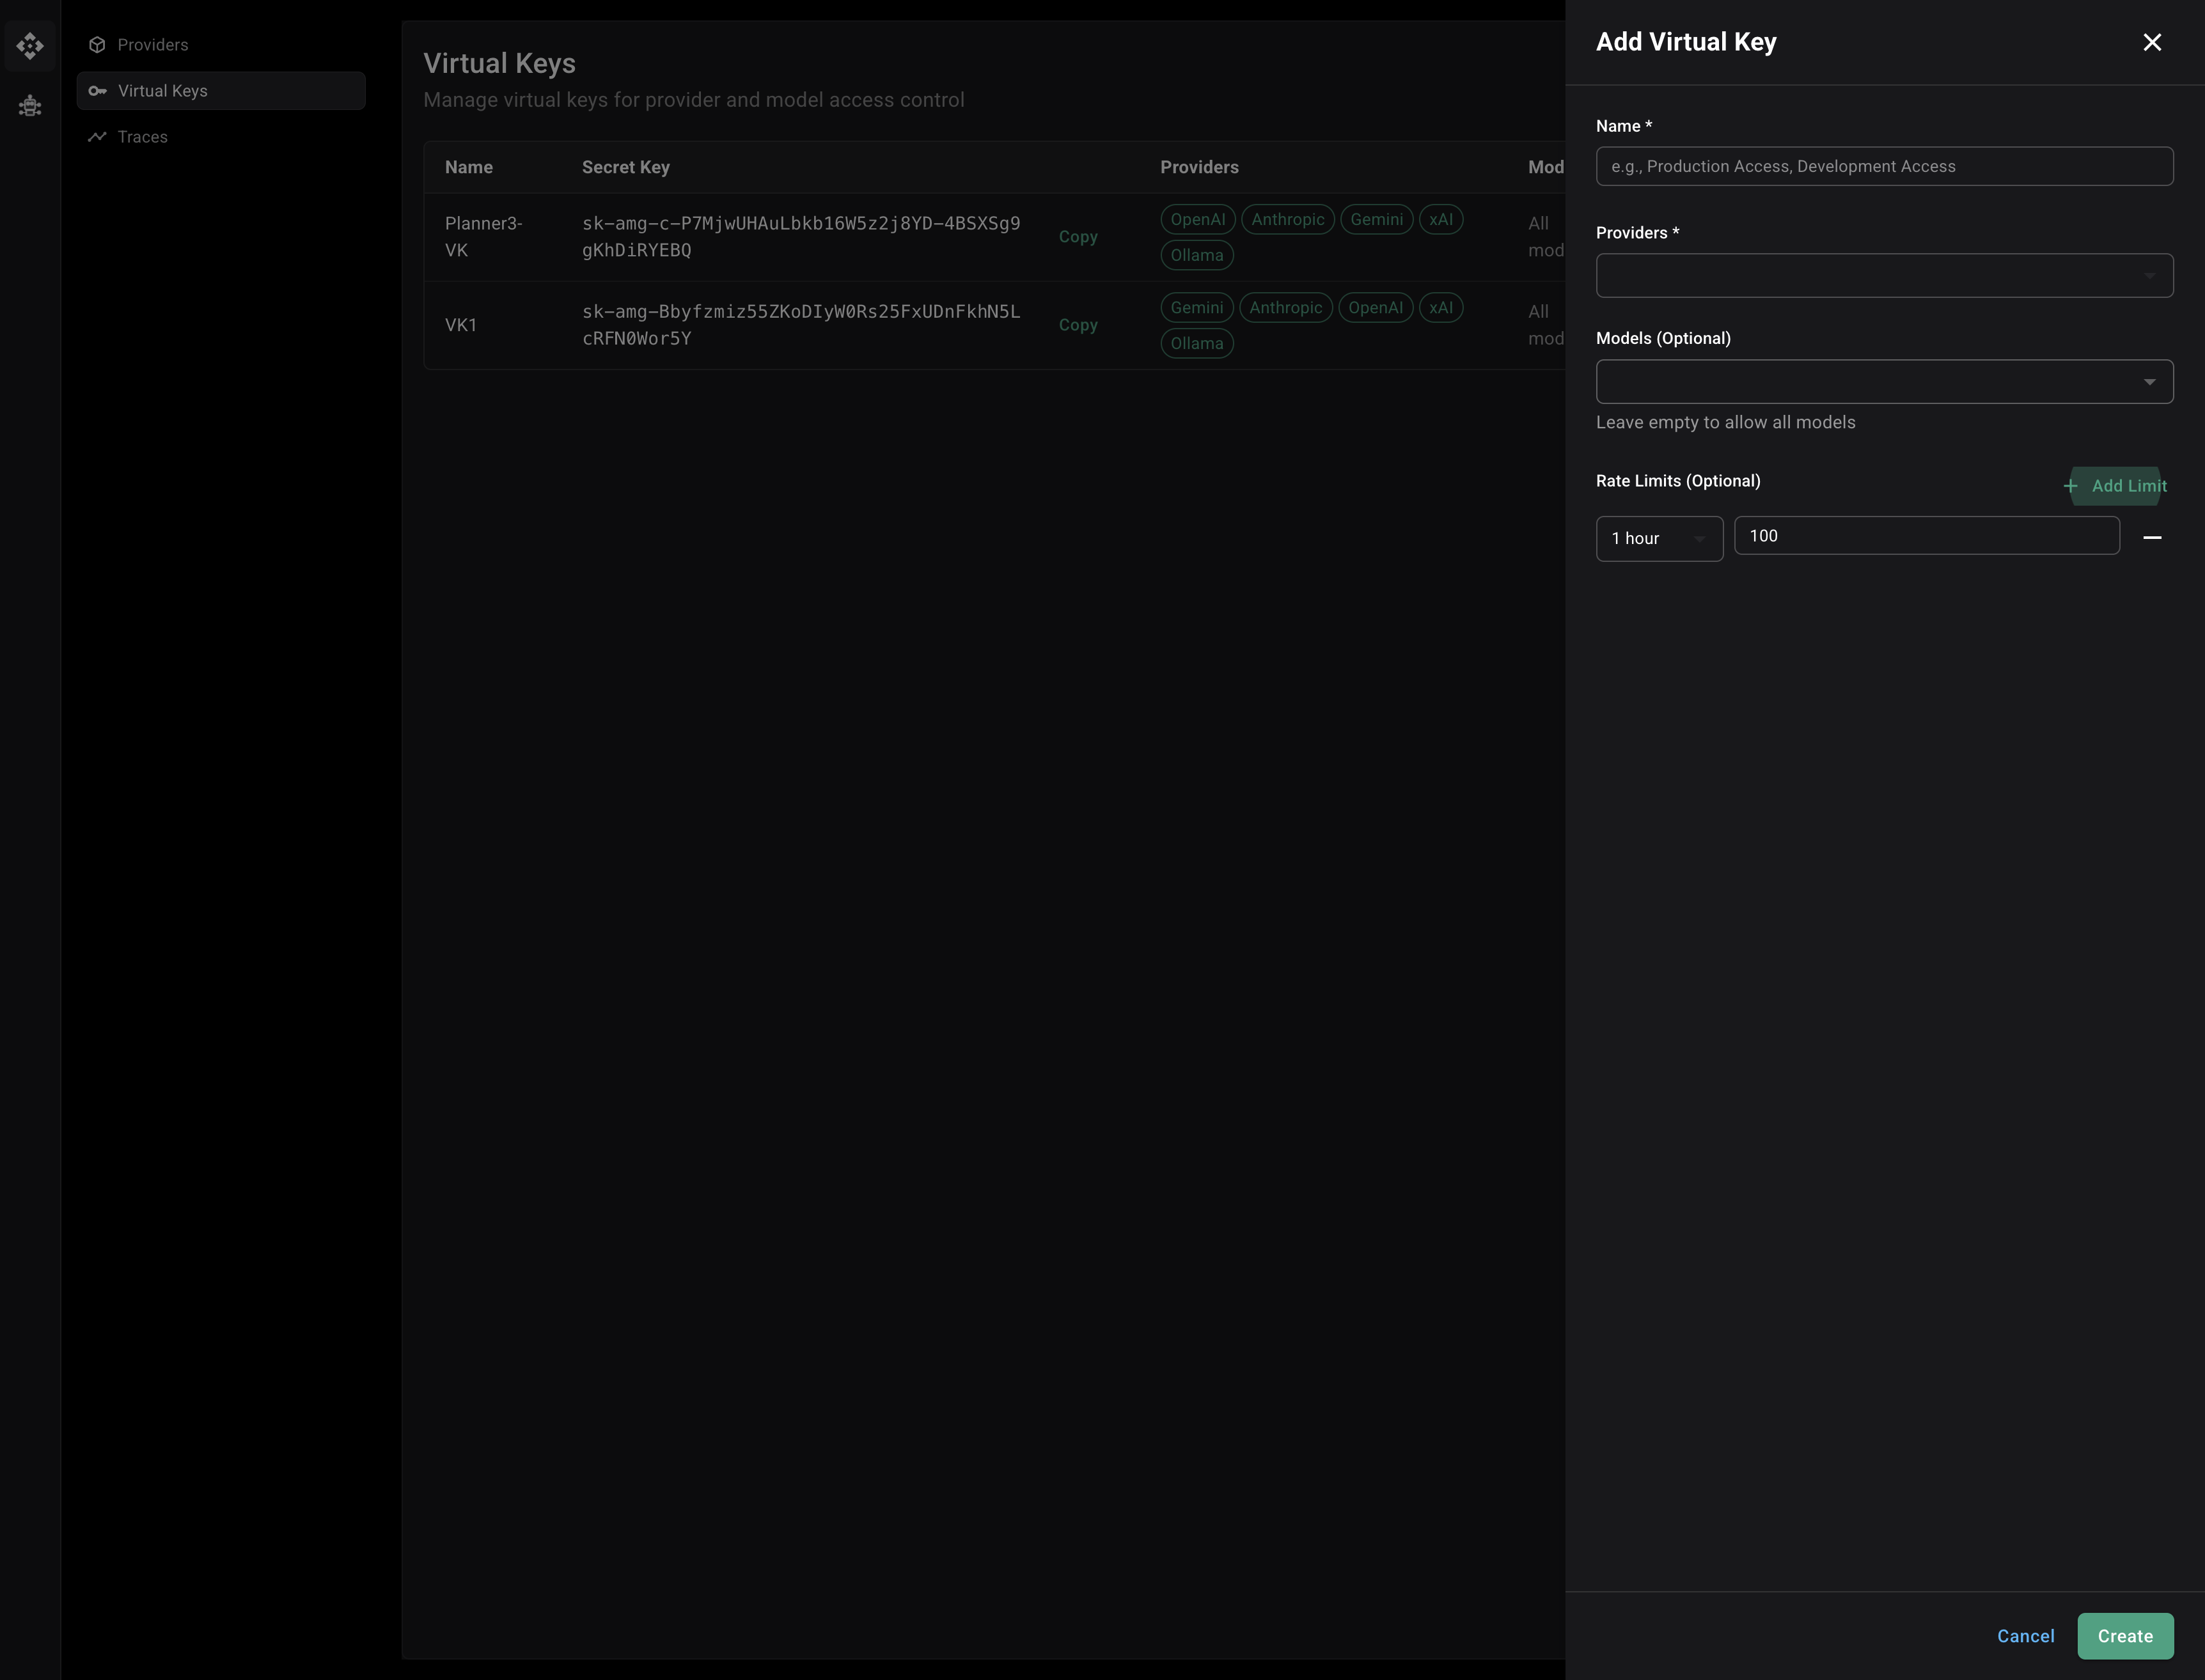2205x1680 pixels.
Task: Open the 1 hour duration dropdown
Action: tap(1659, 538)
